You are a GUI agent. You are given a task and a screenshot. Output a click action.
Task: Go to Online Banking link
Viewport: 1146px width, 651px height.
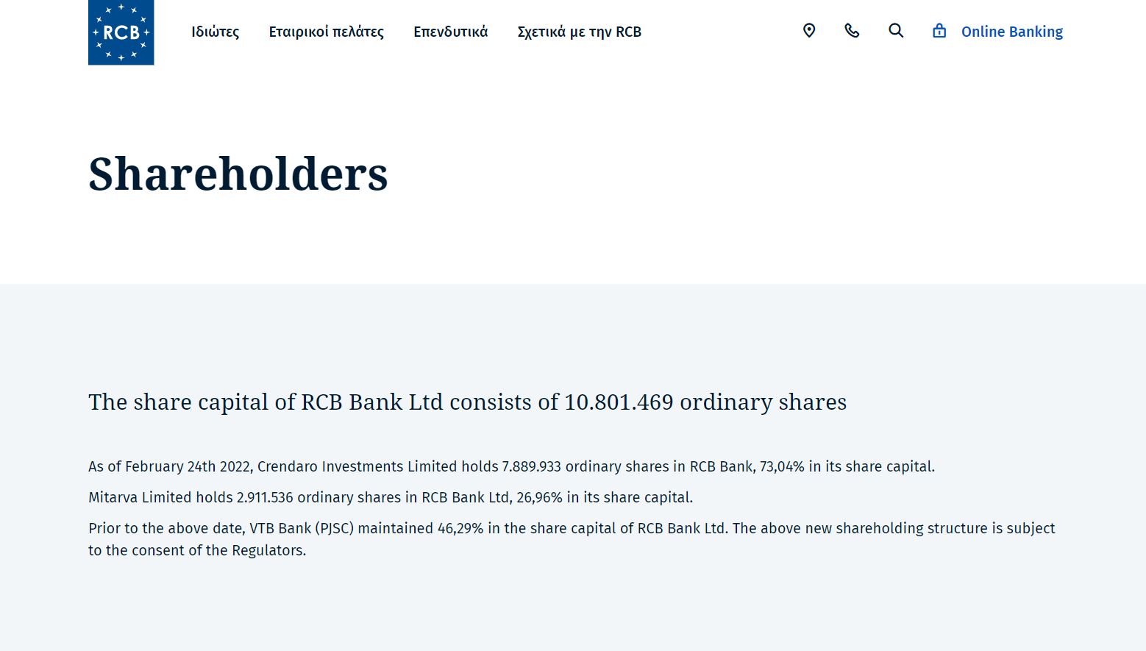[x=1012, y=32]
